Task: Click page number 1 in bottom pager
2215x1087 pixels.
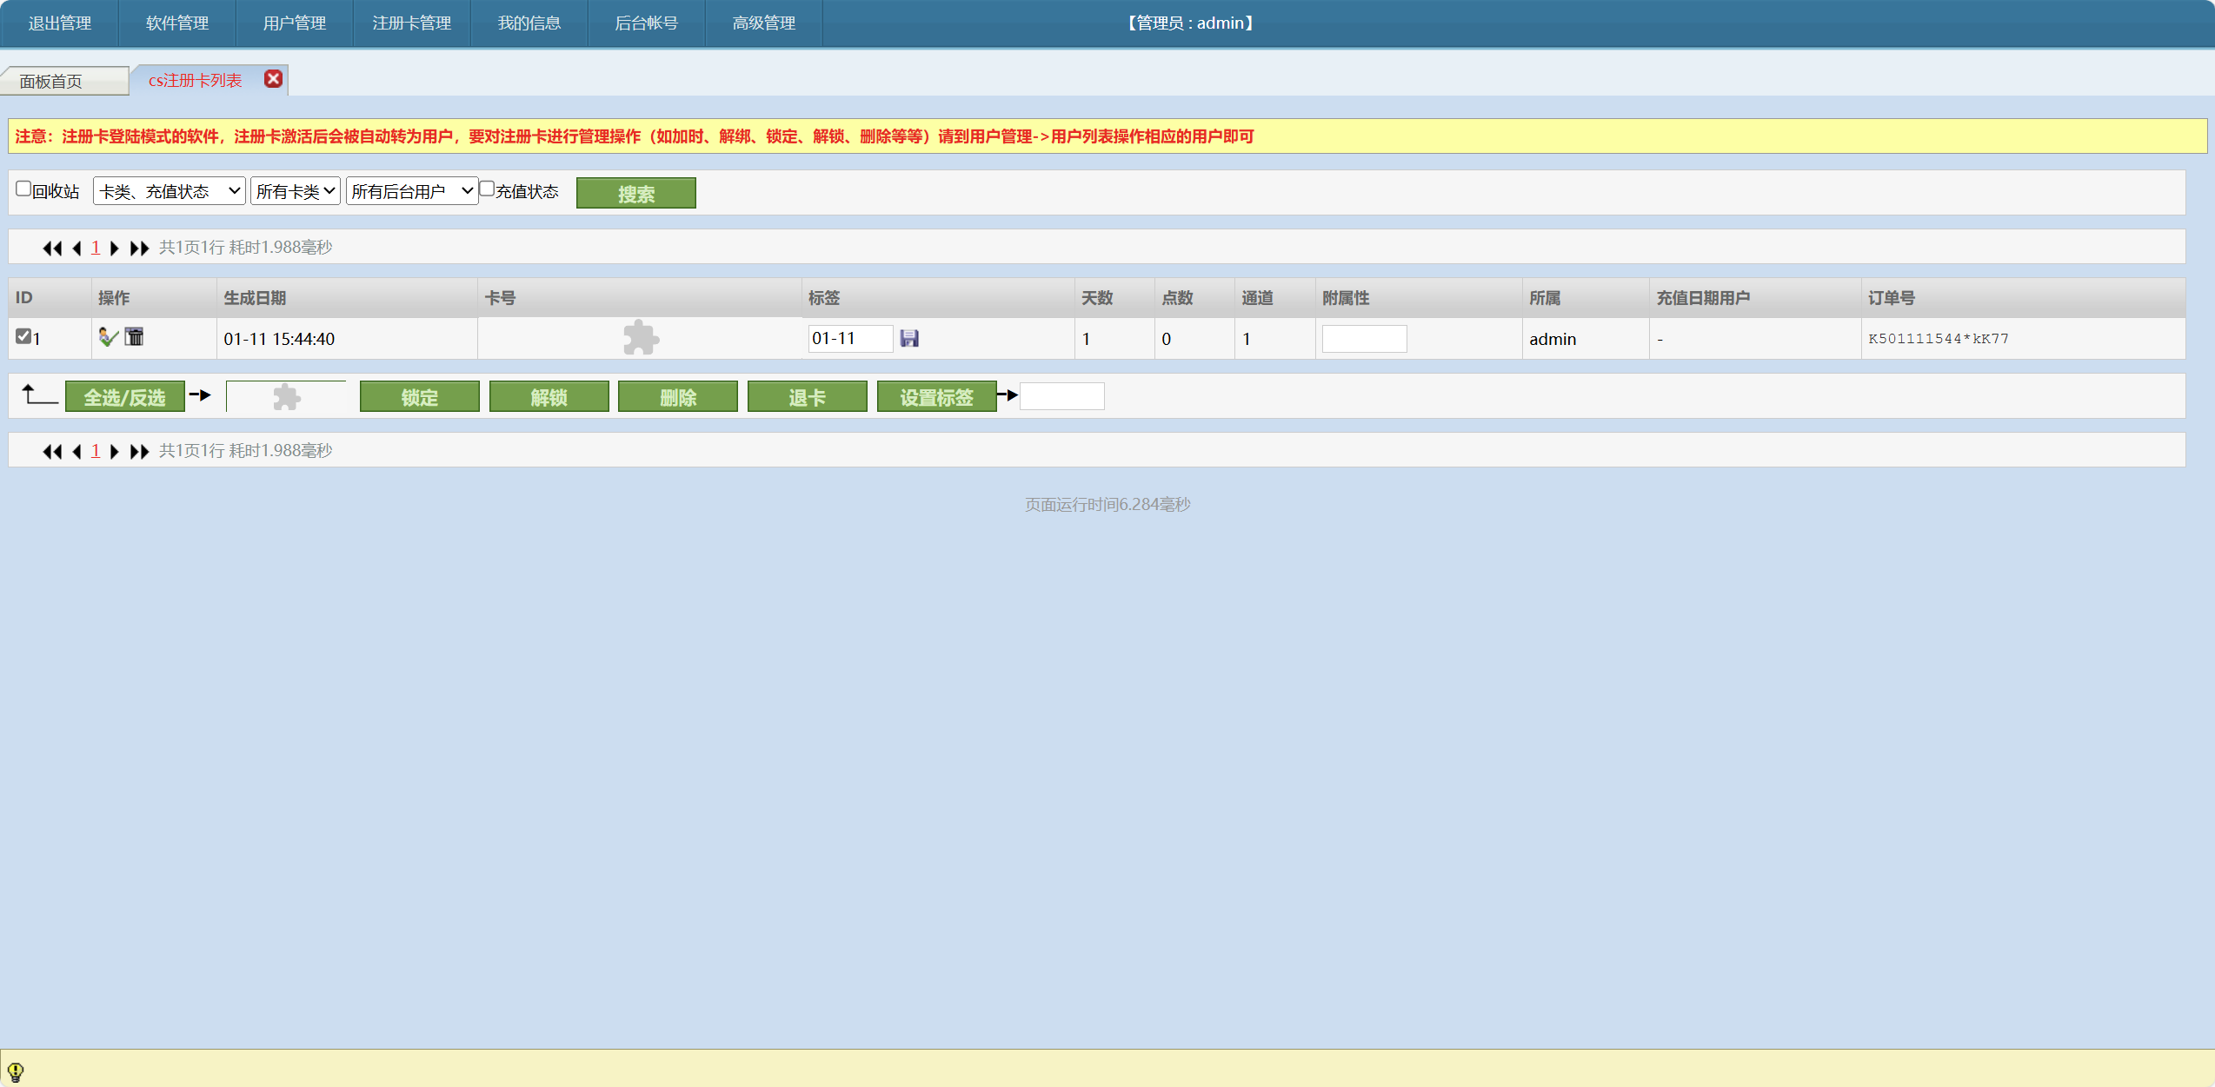Action: tap(96, 451)
